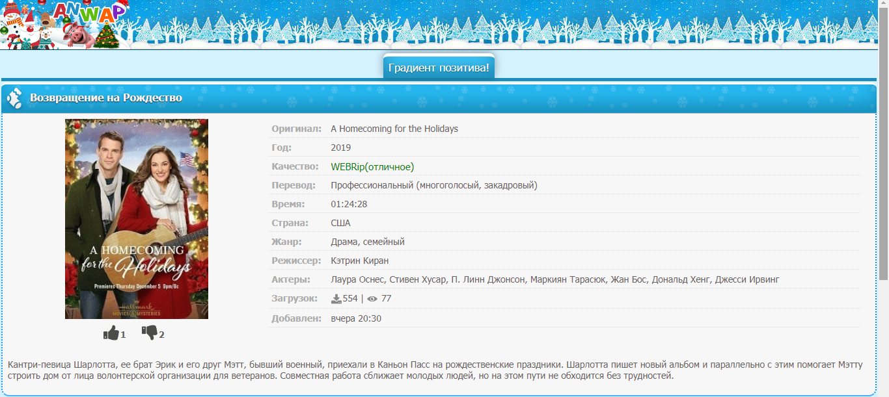Click the director name Кэтрин Киран
Screen dimensions: 889x397
[x=359, y=261]
